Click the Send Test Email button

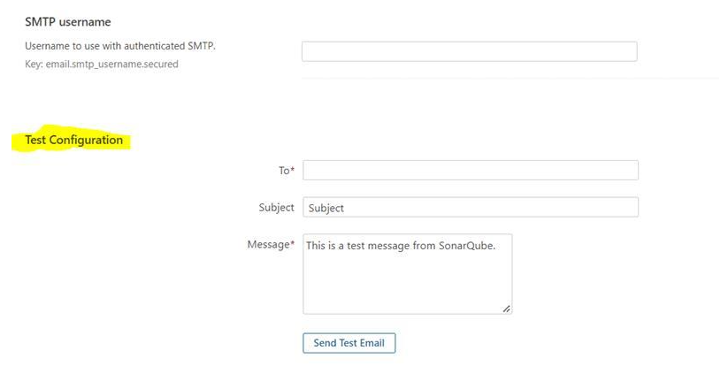pos(349,343)
